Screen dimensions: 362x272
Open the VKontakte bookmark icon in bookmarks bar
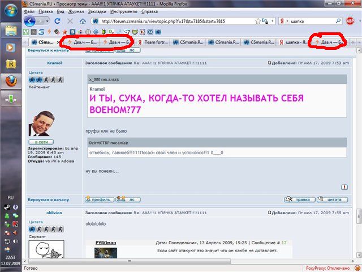72,32
